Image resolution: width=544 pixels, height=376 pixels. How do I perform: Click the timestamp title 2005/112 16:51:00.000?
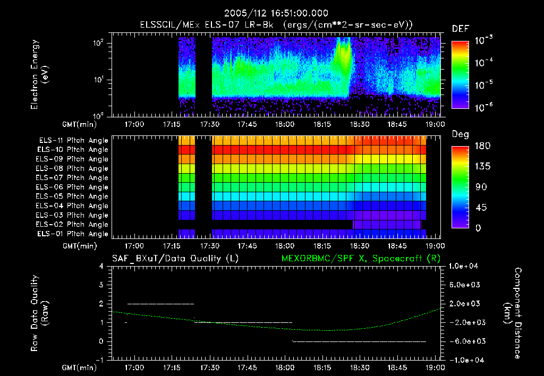276,13
